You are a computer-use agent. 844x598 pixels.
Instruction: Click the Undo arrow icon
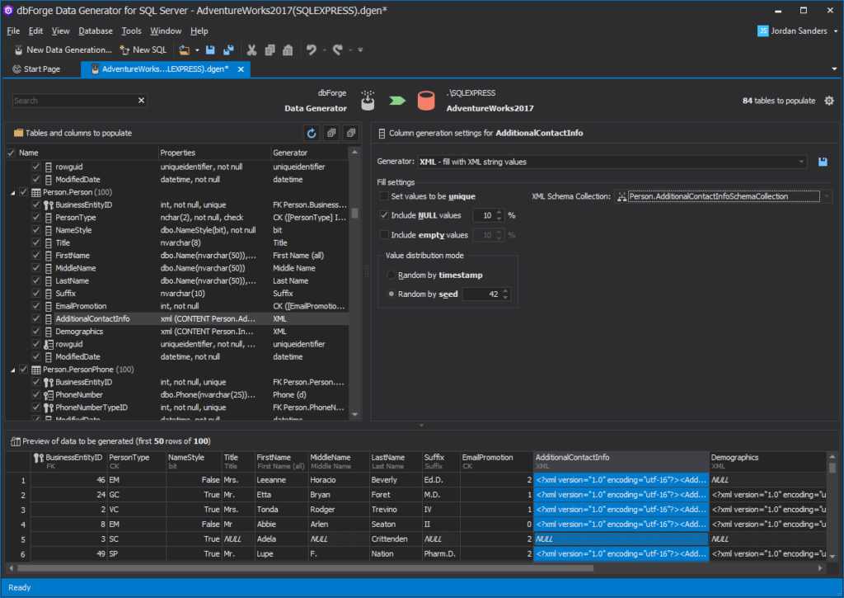[311, 50]
